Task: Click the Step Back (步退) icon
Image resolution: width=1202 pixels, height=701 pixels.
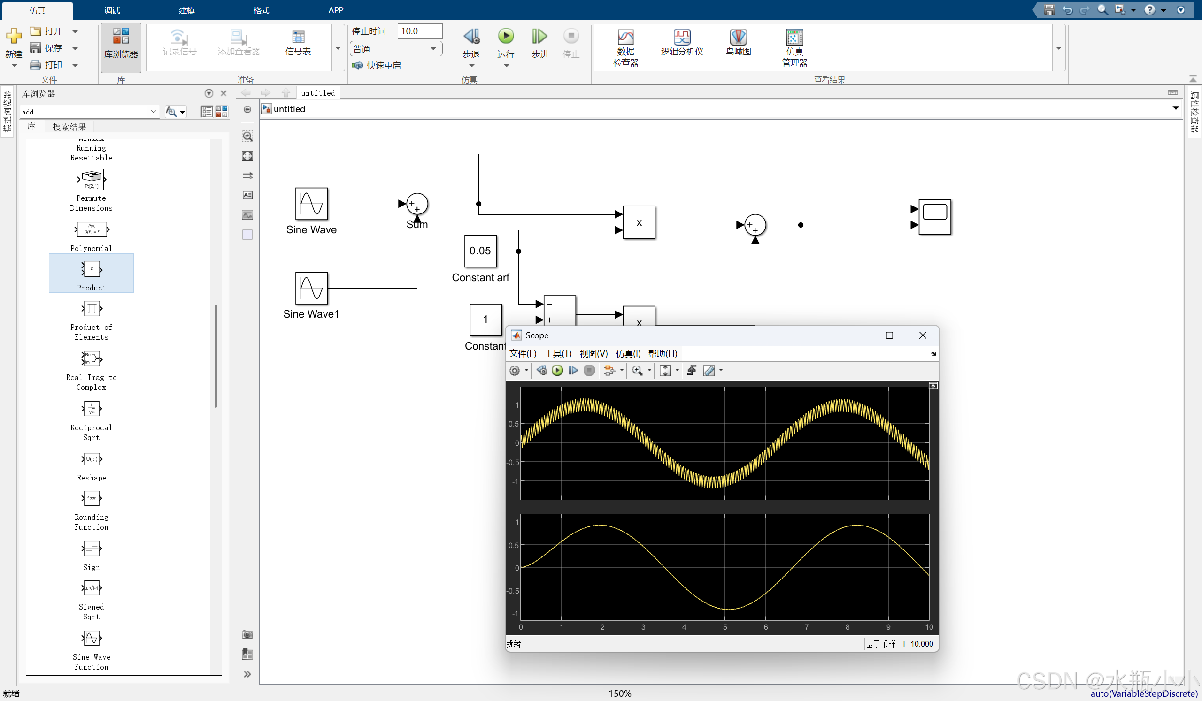Action: (471, 36)
